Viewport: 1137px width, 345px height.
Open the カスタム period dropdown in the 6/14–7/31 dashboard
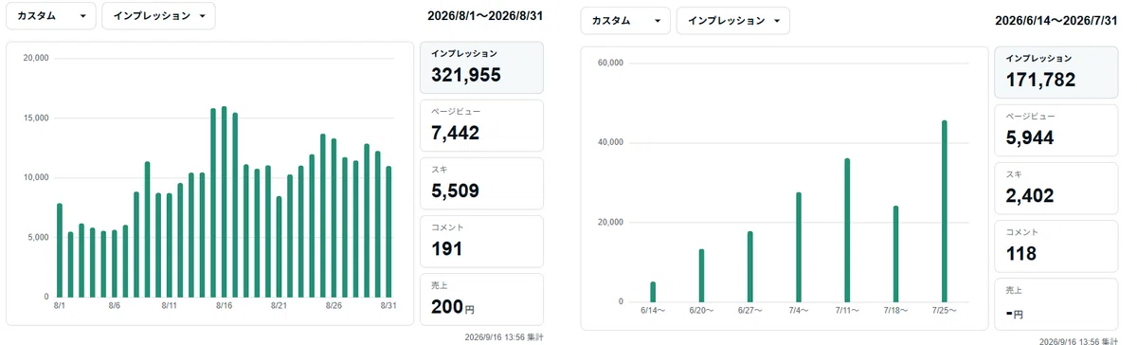click(625, 21)
